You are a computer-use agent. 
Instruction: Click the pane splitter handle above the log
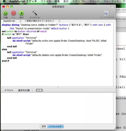(x=58, y=87)
